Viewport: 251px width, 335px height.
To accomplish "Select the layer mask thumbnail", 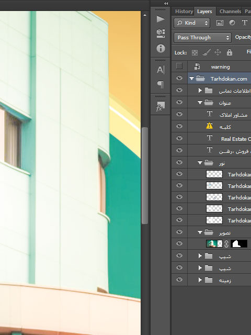I will pos(239,244).
